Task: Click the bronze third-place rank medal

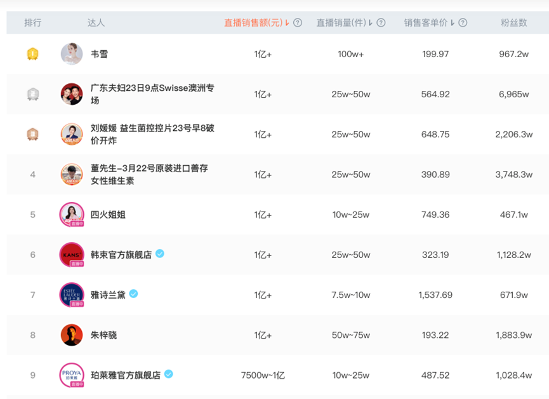Action: (32, 134)
